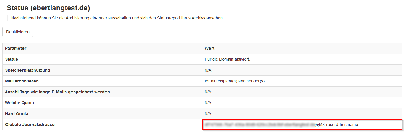Click the N/A value for Hard Quota
Screen dimensions: 405x134
point(208,114)
